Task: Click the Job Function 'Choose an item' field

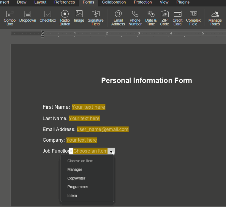Action: point(91,151)
